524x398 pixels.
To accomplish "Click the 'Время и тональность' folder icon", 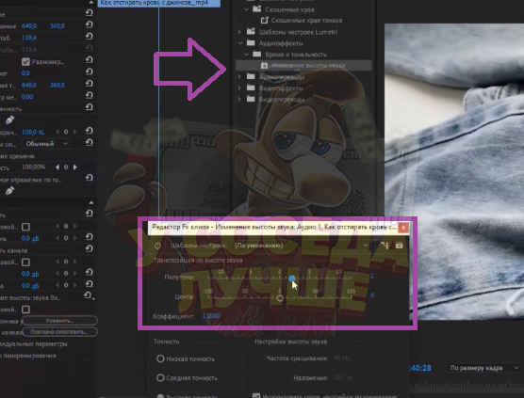I will click(x=257, y=54).
